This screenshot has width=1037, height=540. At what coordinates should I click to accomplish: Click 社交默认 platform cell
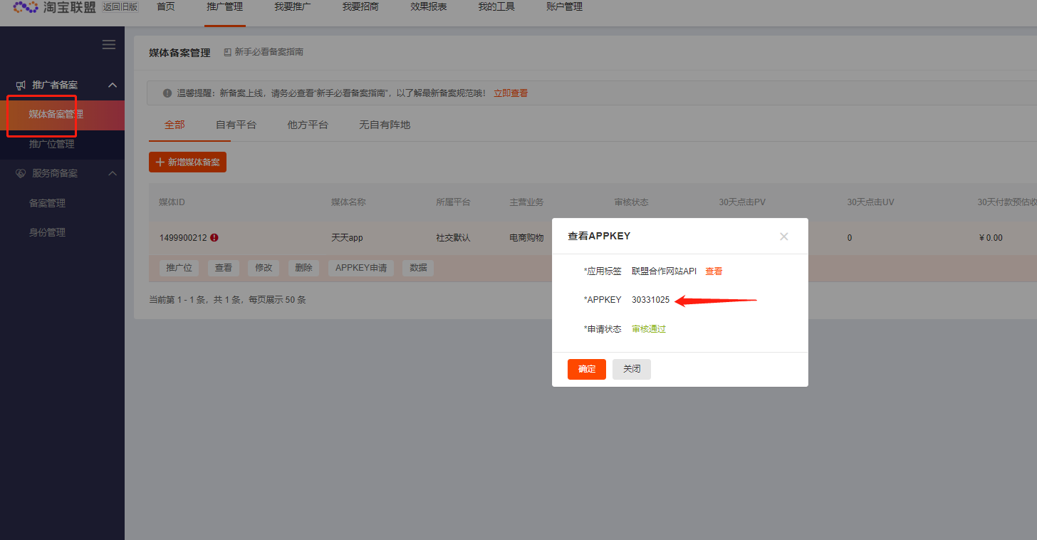(x=454, y=238)
